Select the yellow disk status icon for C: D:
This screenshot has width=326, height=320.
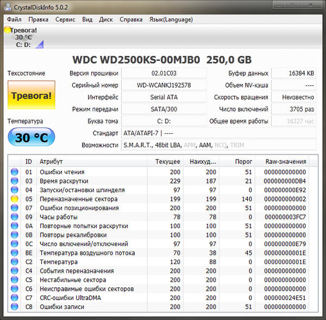7,30
